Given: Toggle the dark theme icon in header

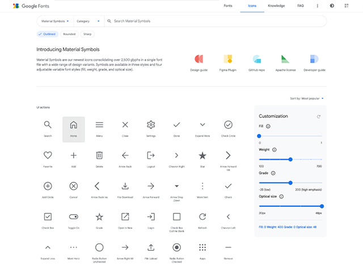Looking at the screenshot, I should [x=332, y=6].
